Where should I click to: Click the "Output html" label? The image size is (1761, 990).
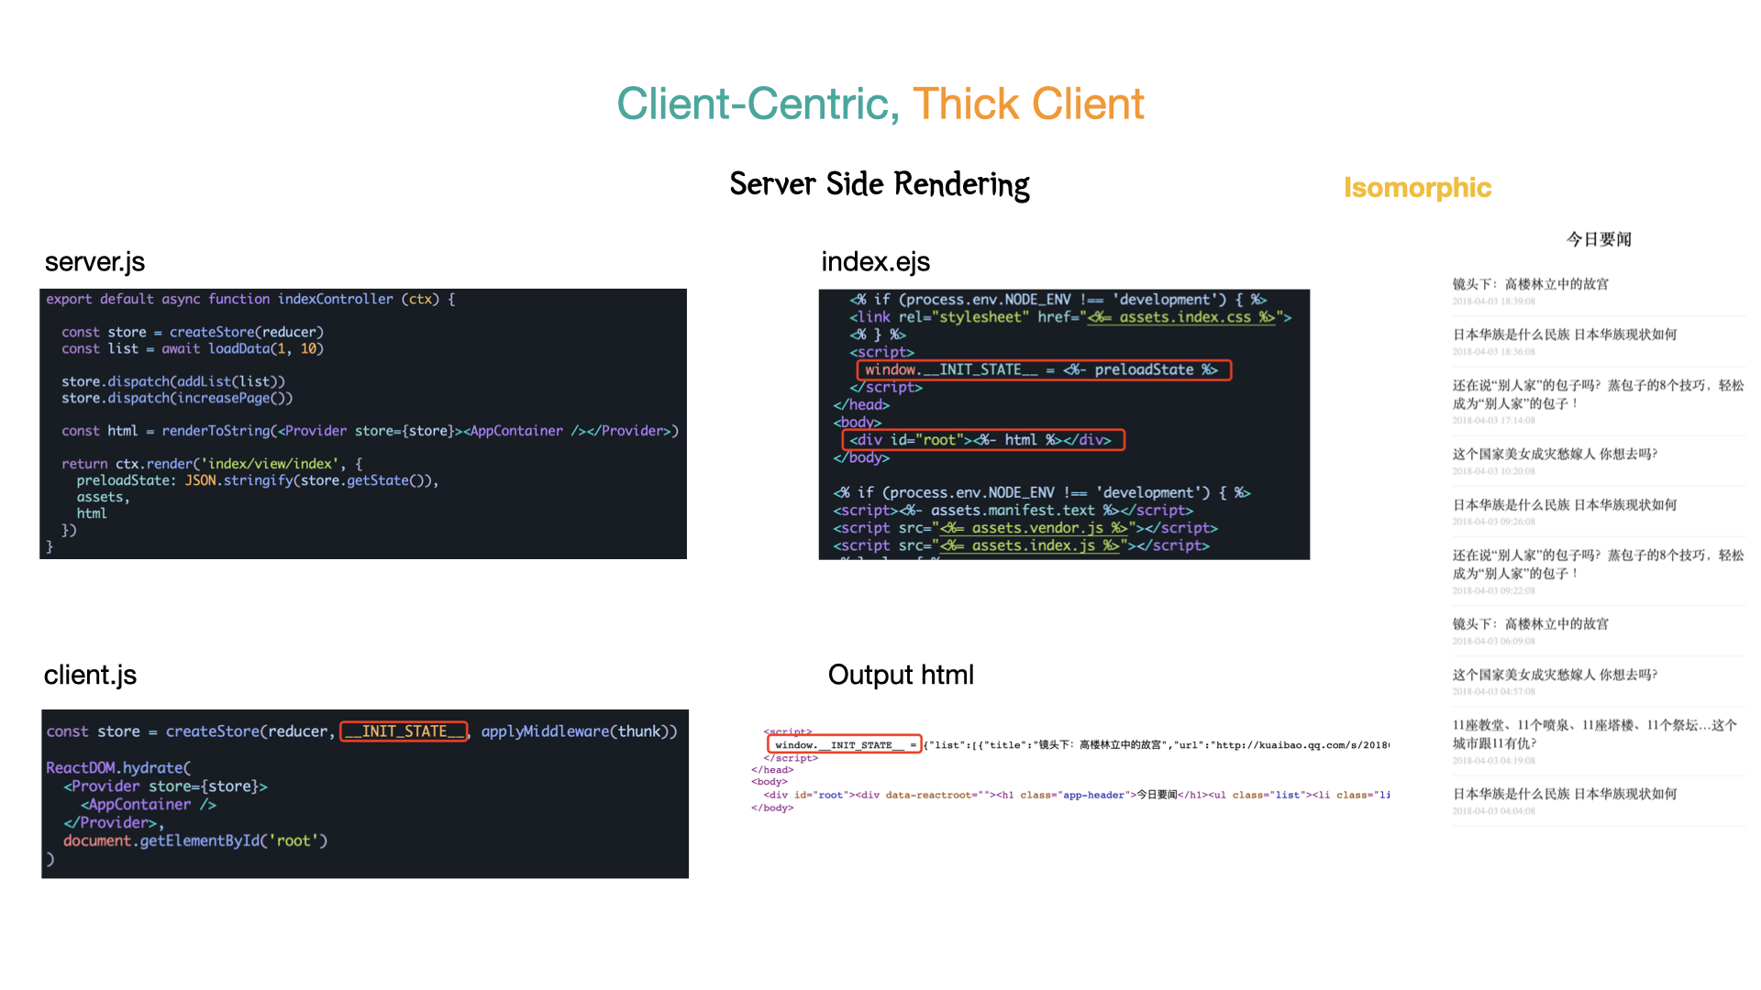pyautogui.click(x=901, y=675)
